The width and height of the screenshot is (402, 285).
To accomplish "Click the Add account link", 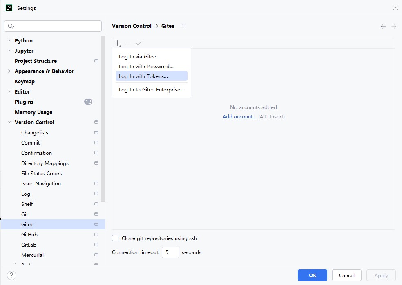I will coord(239,117).
